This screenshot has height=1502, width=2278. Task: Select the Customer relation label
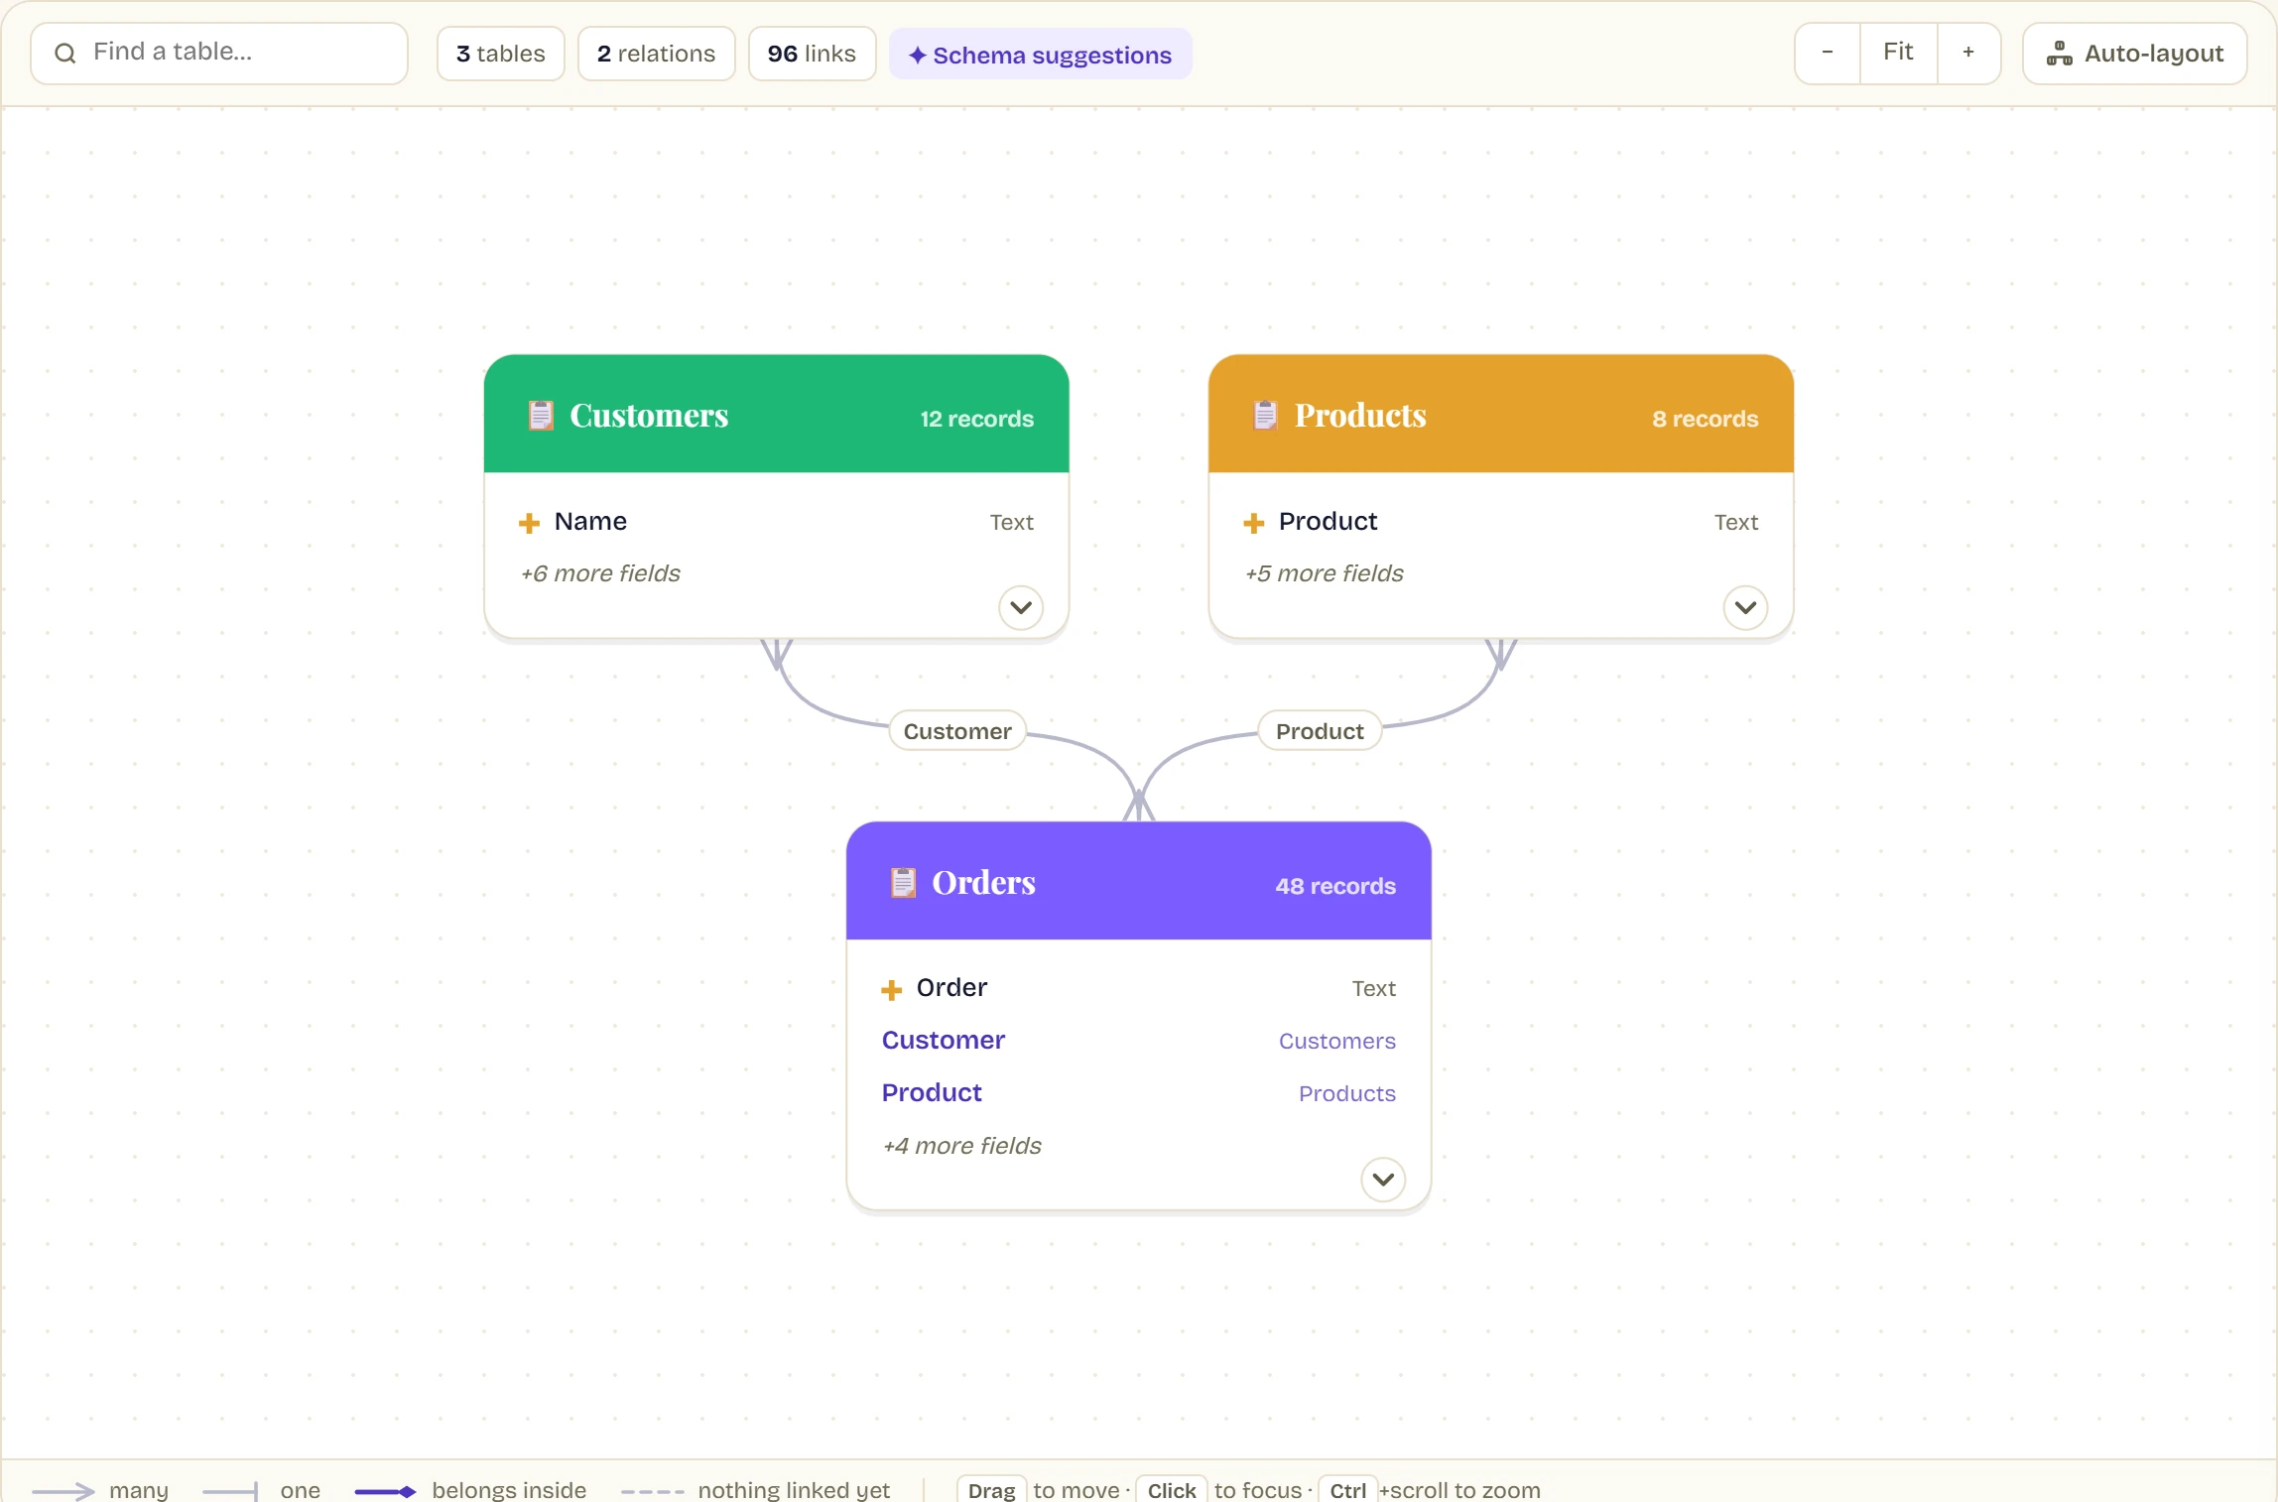pyautogui.click(x=957, y=731)
